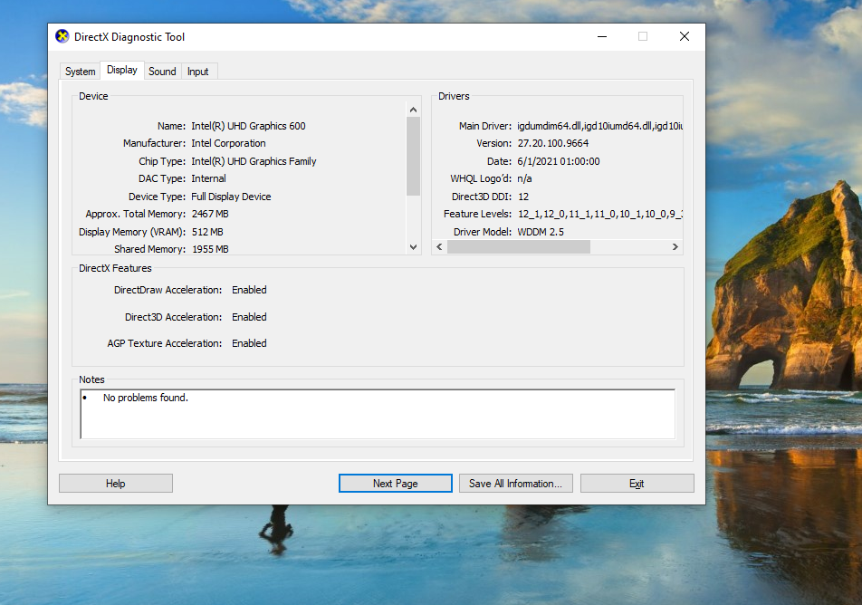
Task: Click the '512 MB' VRAM value
Action: point(207,232)
